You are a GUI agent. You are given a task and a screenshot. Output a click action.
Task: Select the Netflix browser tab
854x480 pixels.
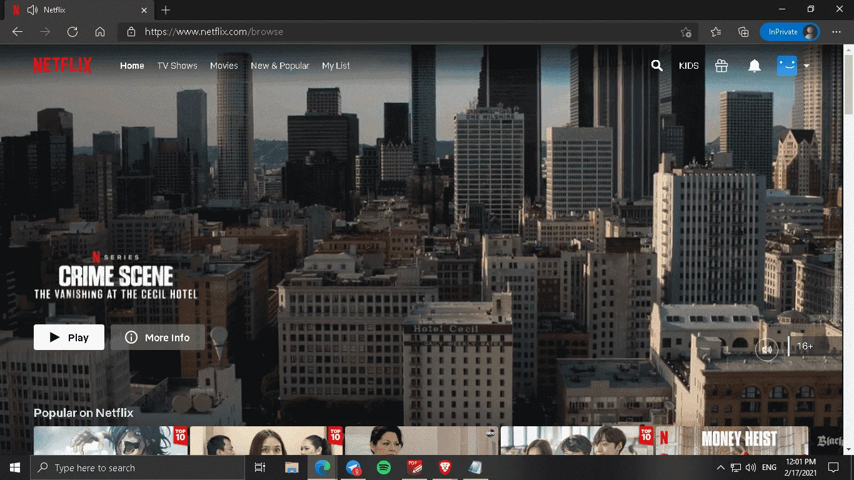pyautogui.click(x=78, y=10)
